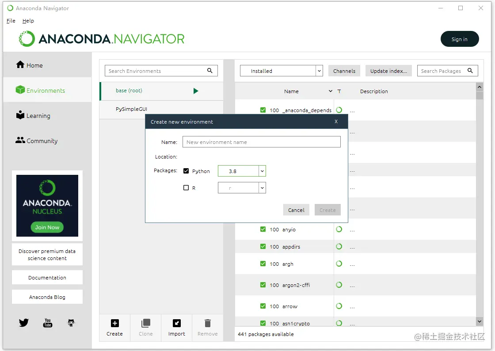The image size is (495, 351).
Task: Toggle the _anaconda_depends package checkbox
Action: tap(263, 110)
